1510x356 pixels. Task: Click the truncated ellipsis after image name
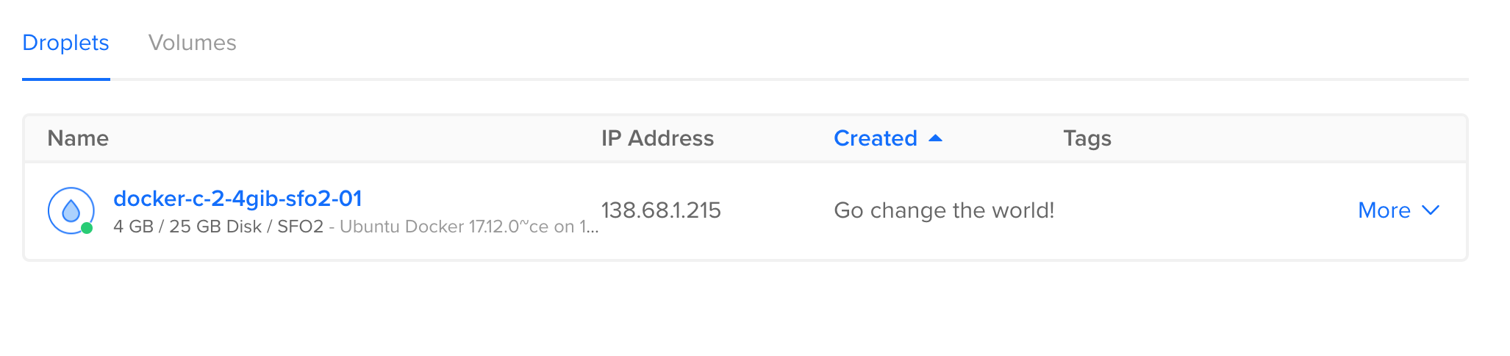[x=593, y=229]
